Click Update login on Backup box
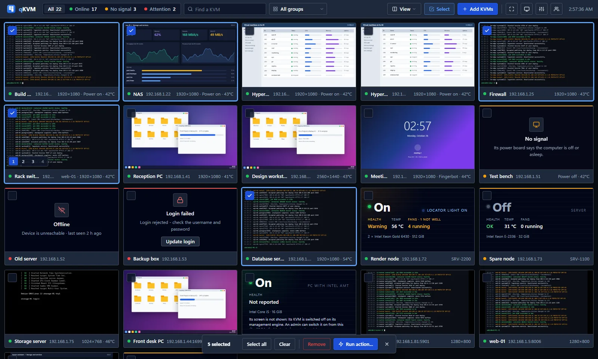 click(180, 241)
